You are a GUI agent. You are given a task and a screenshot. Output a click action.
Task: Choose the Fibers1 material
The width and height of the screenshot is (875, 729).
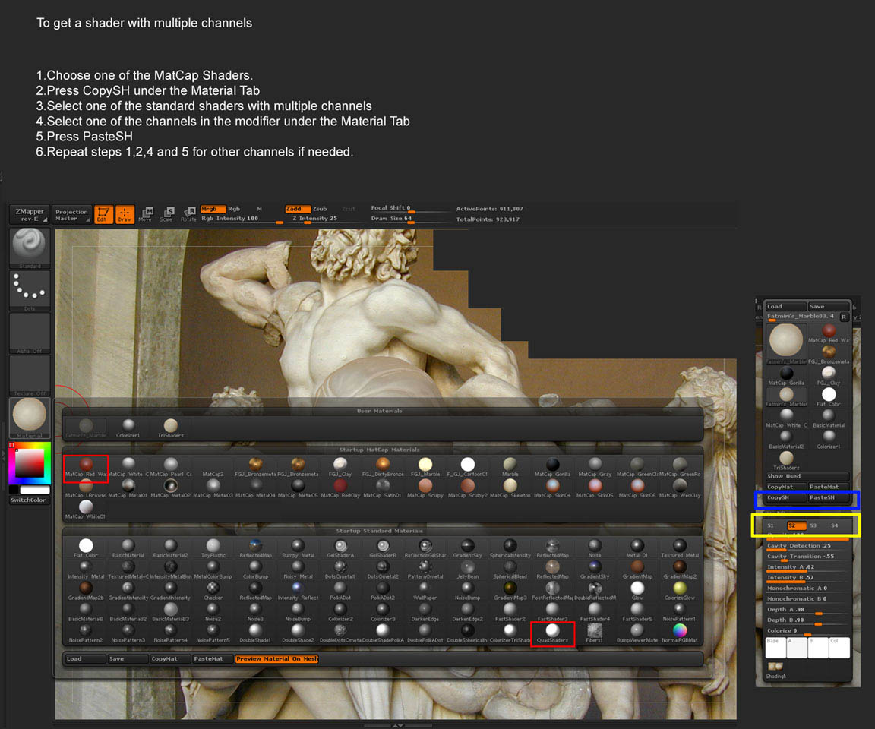tap(595, 633)
